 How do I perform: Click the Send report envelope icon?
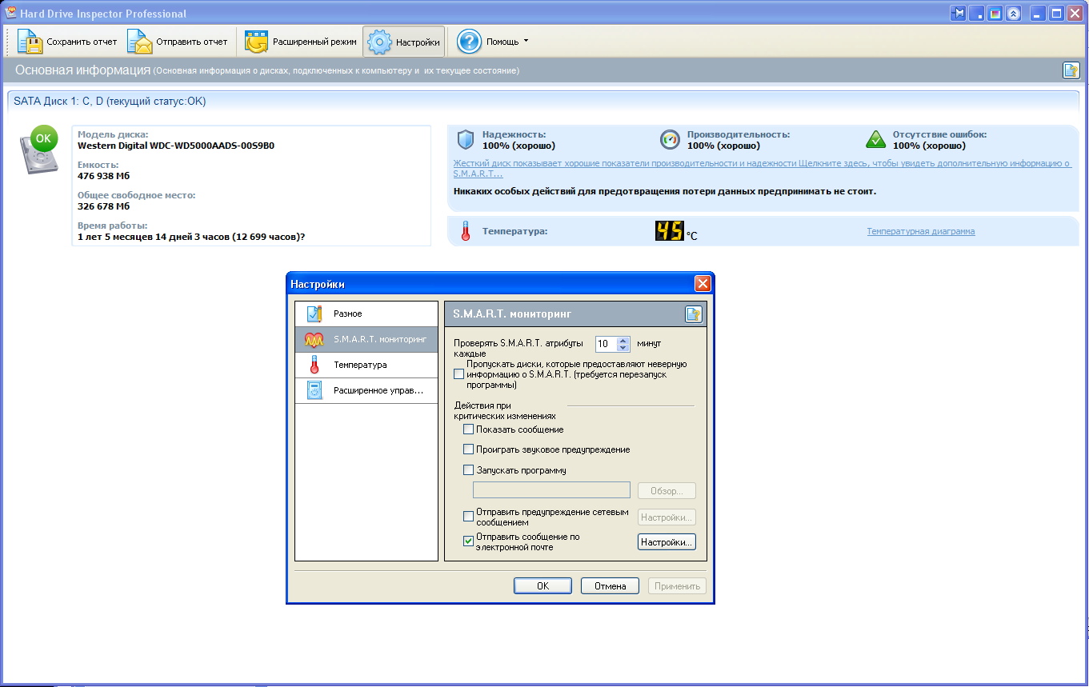point(139,42)
